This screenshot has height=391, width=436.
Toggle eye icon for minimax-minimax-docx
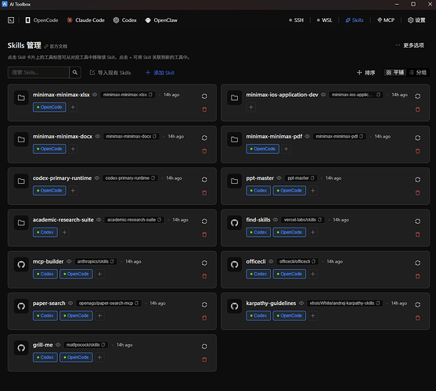pos(98,136)
